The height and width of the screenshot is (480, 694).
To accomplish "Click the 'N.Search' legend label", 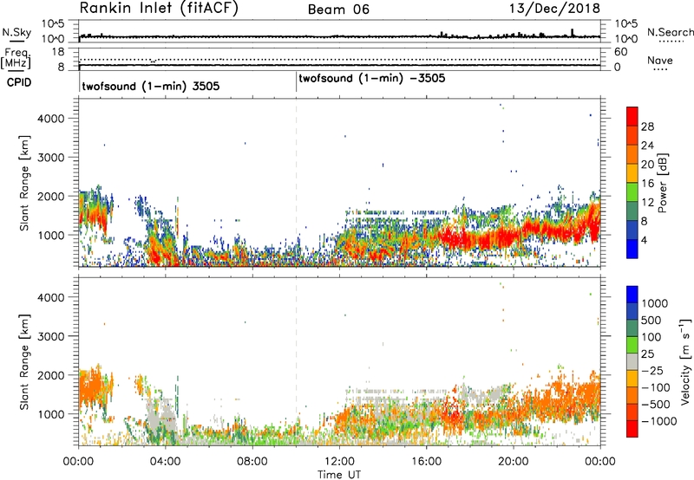I will coord(670,32).
